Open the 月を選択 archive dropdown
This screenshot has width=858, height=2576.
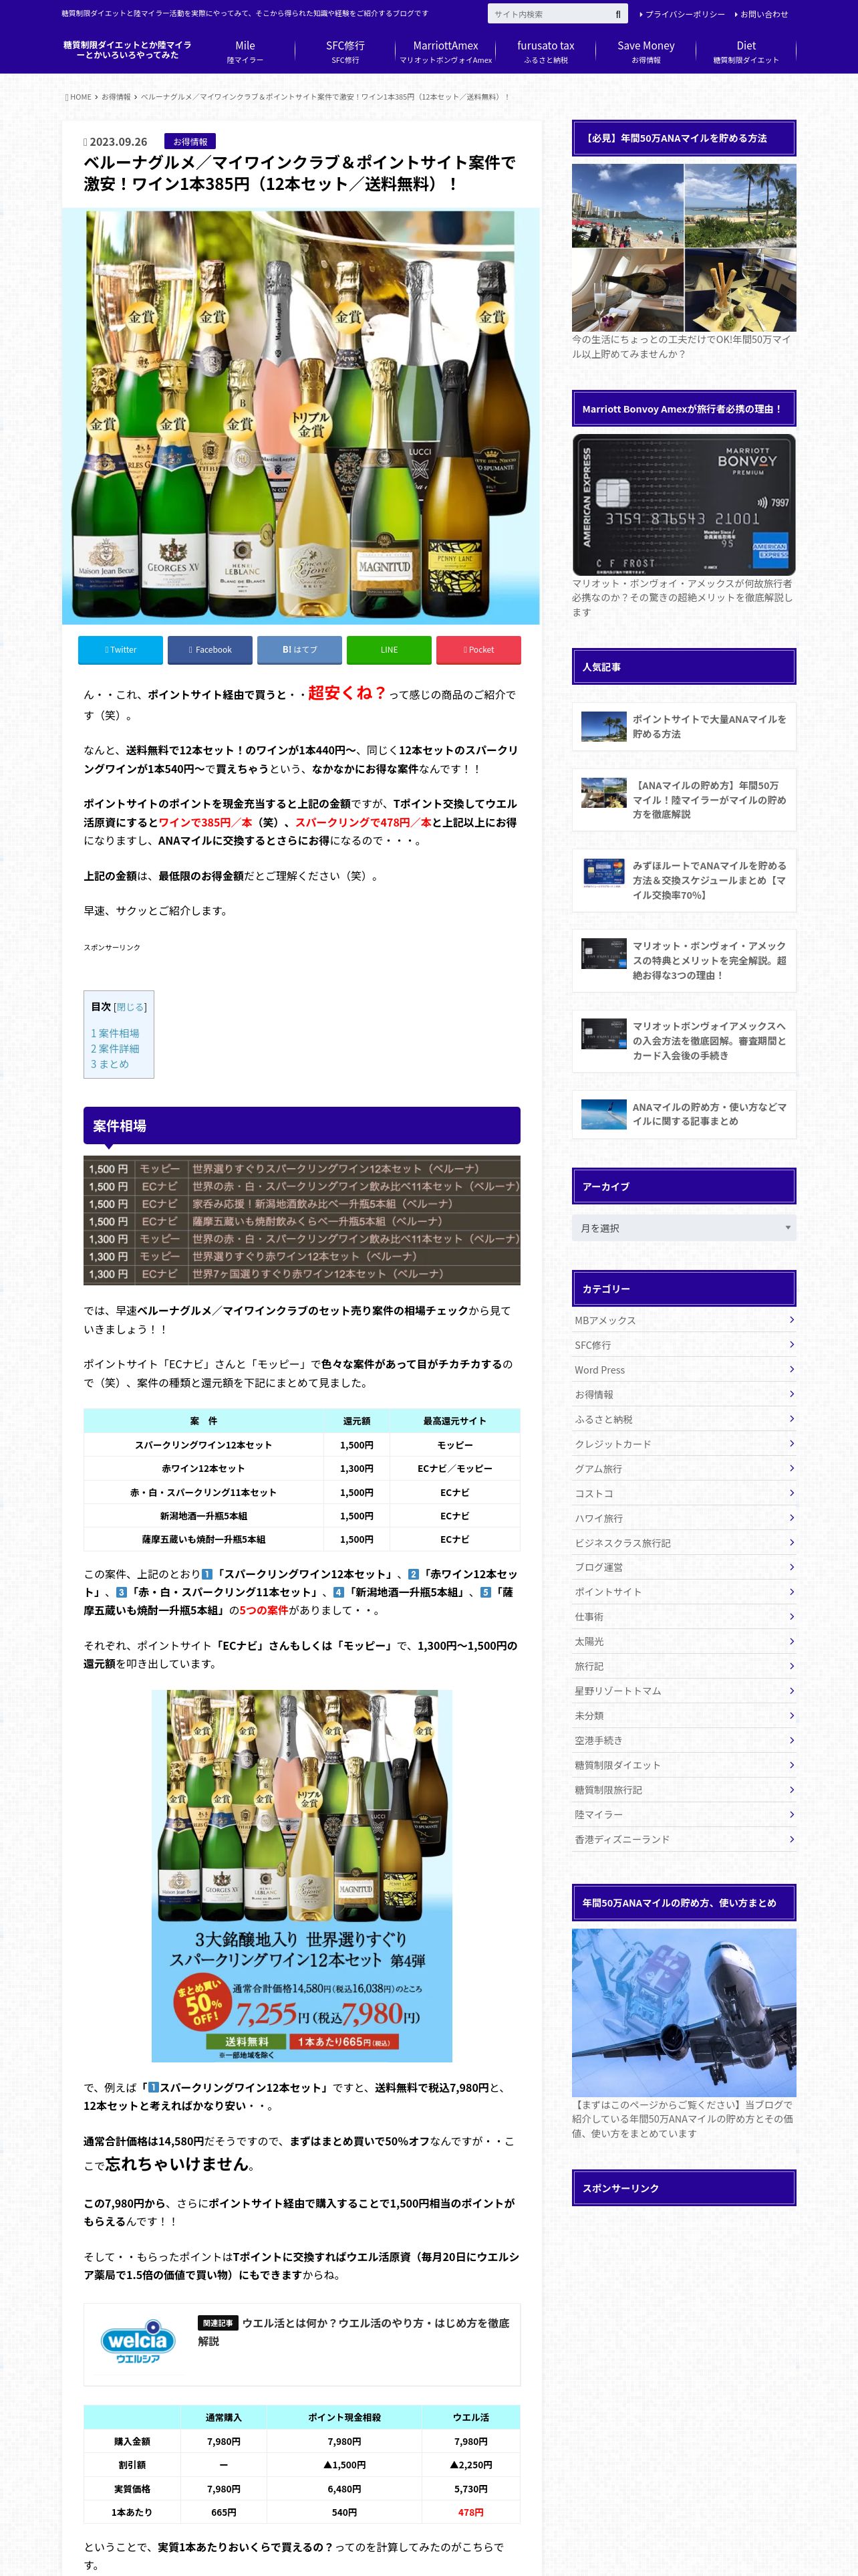coord(683,1228)
